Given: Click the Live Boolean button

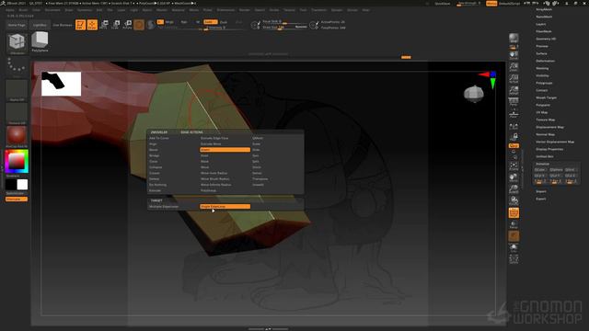Looking at the screenshot, I should click(x=62, y=25).
